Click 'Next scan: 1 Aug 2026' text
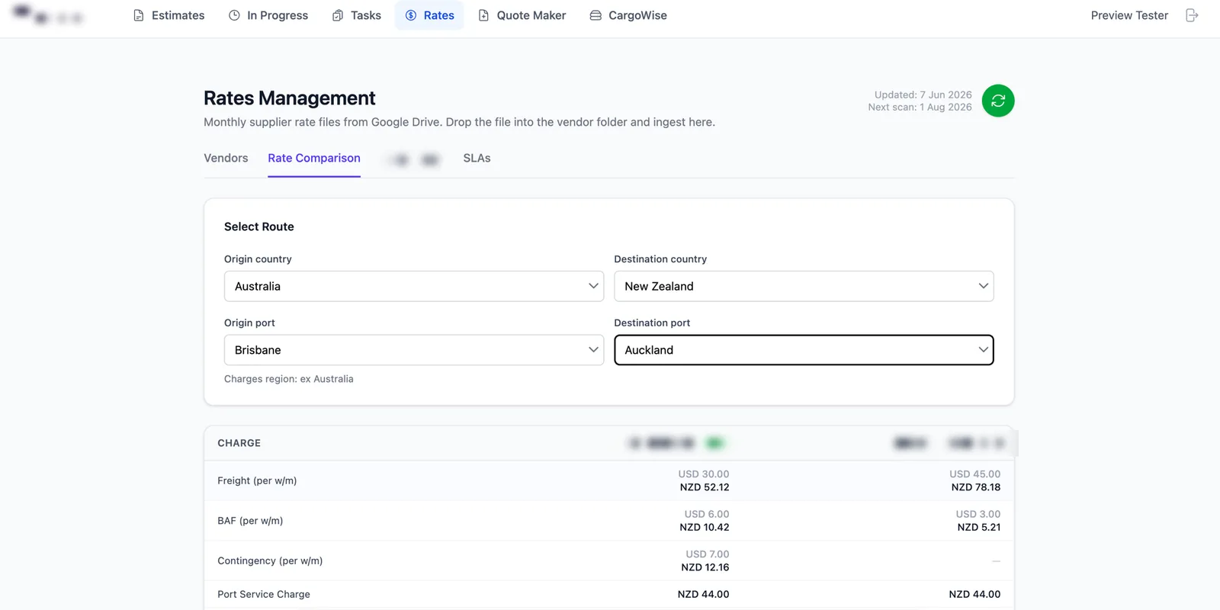1220x610 pixels. pyautogui.click(x=920, y=107)
